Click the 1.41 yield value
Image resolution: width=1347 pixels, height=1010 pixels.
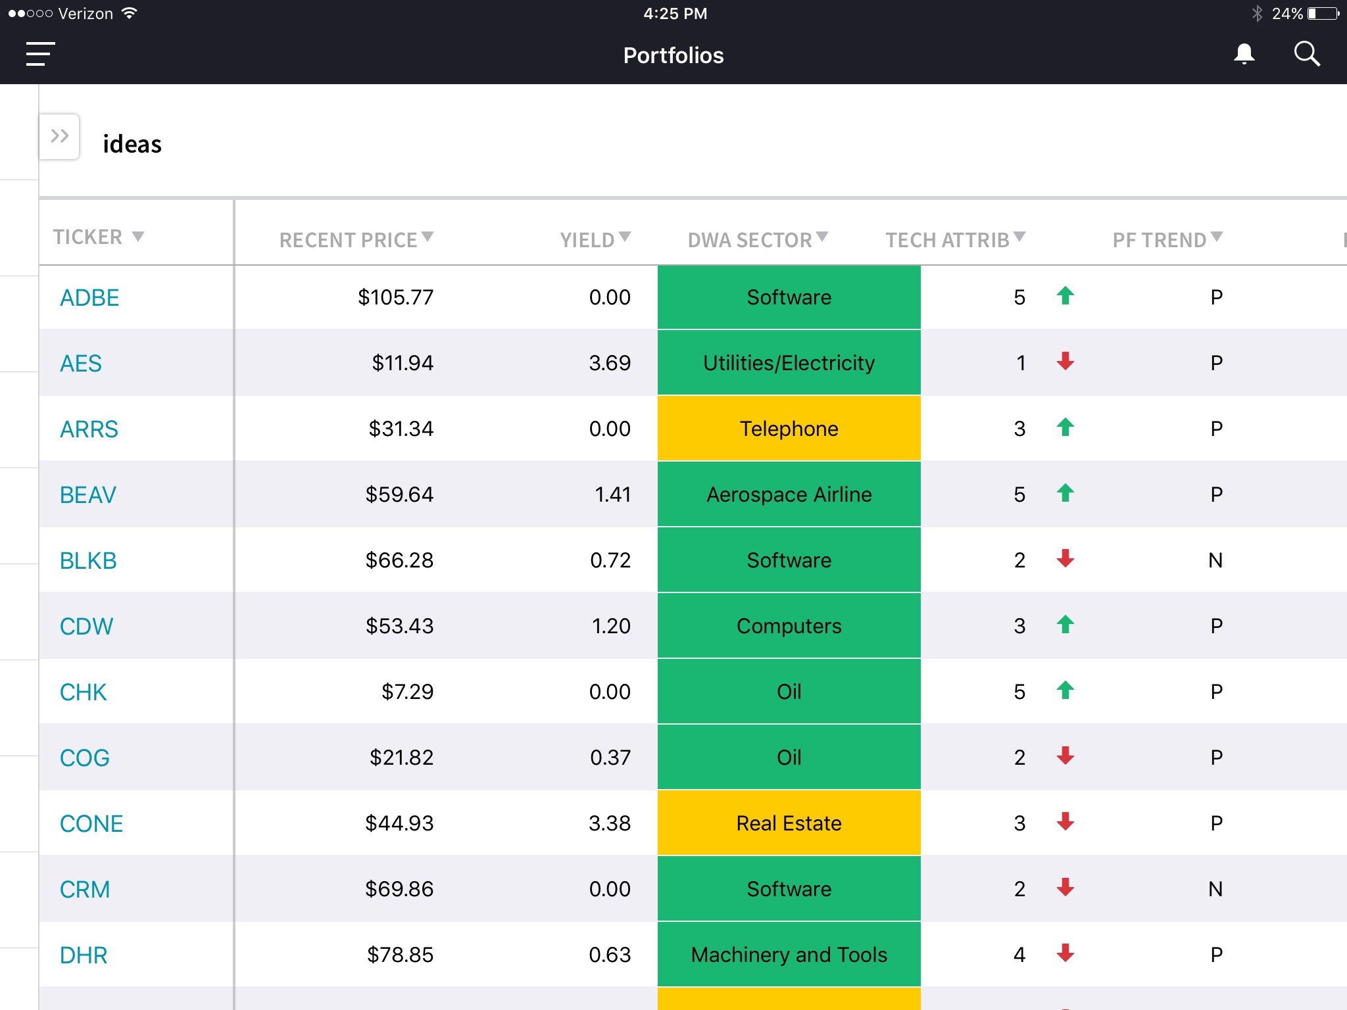612,494
